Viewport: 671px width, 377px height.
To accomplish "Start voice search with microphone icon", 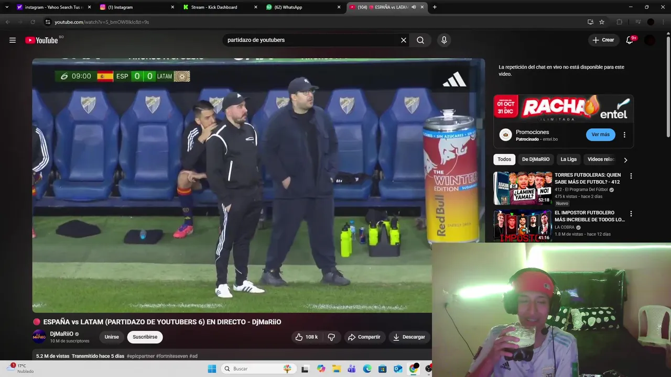I will pos(444,40).
